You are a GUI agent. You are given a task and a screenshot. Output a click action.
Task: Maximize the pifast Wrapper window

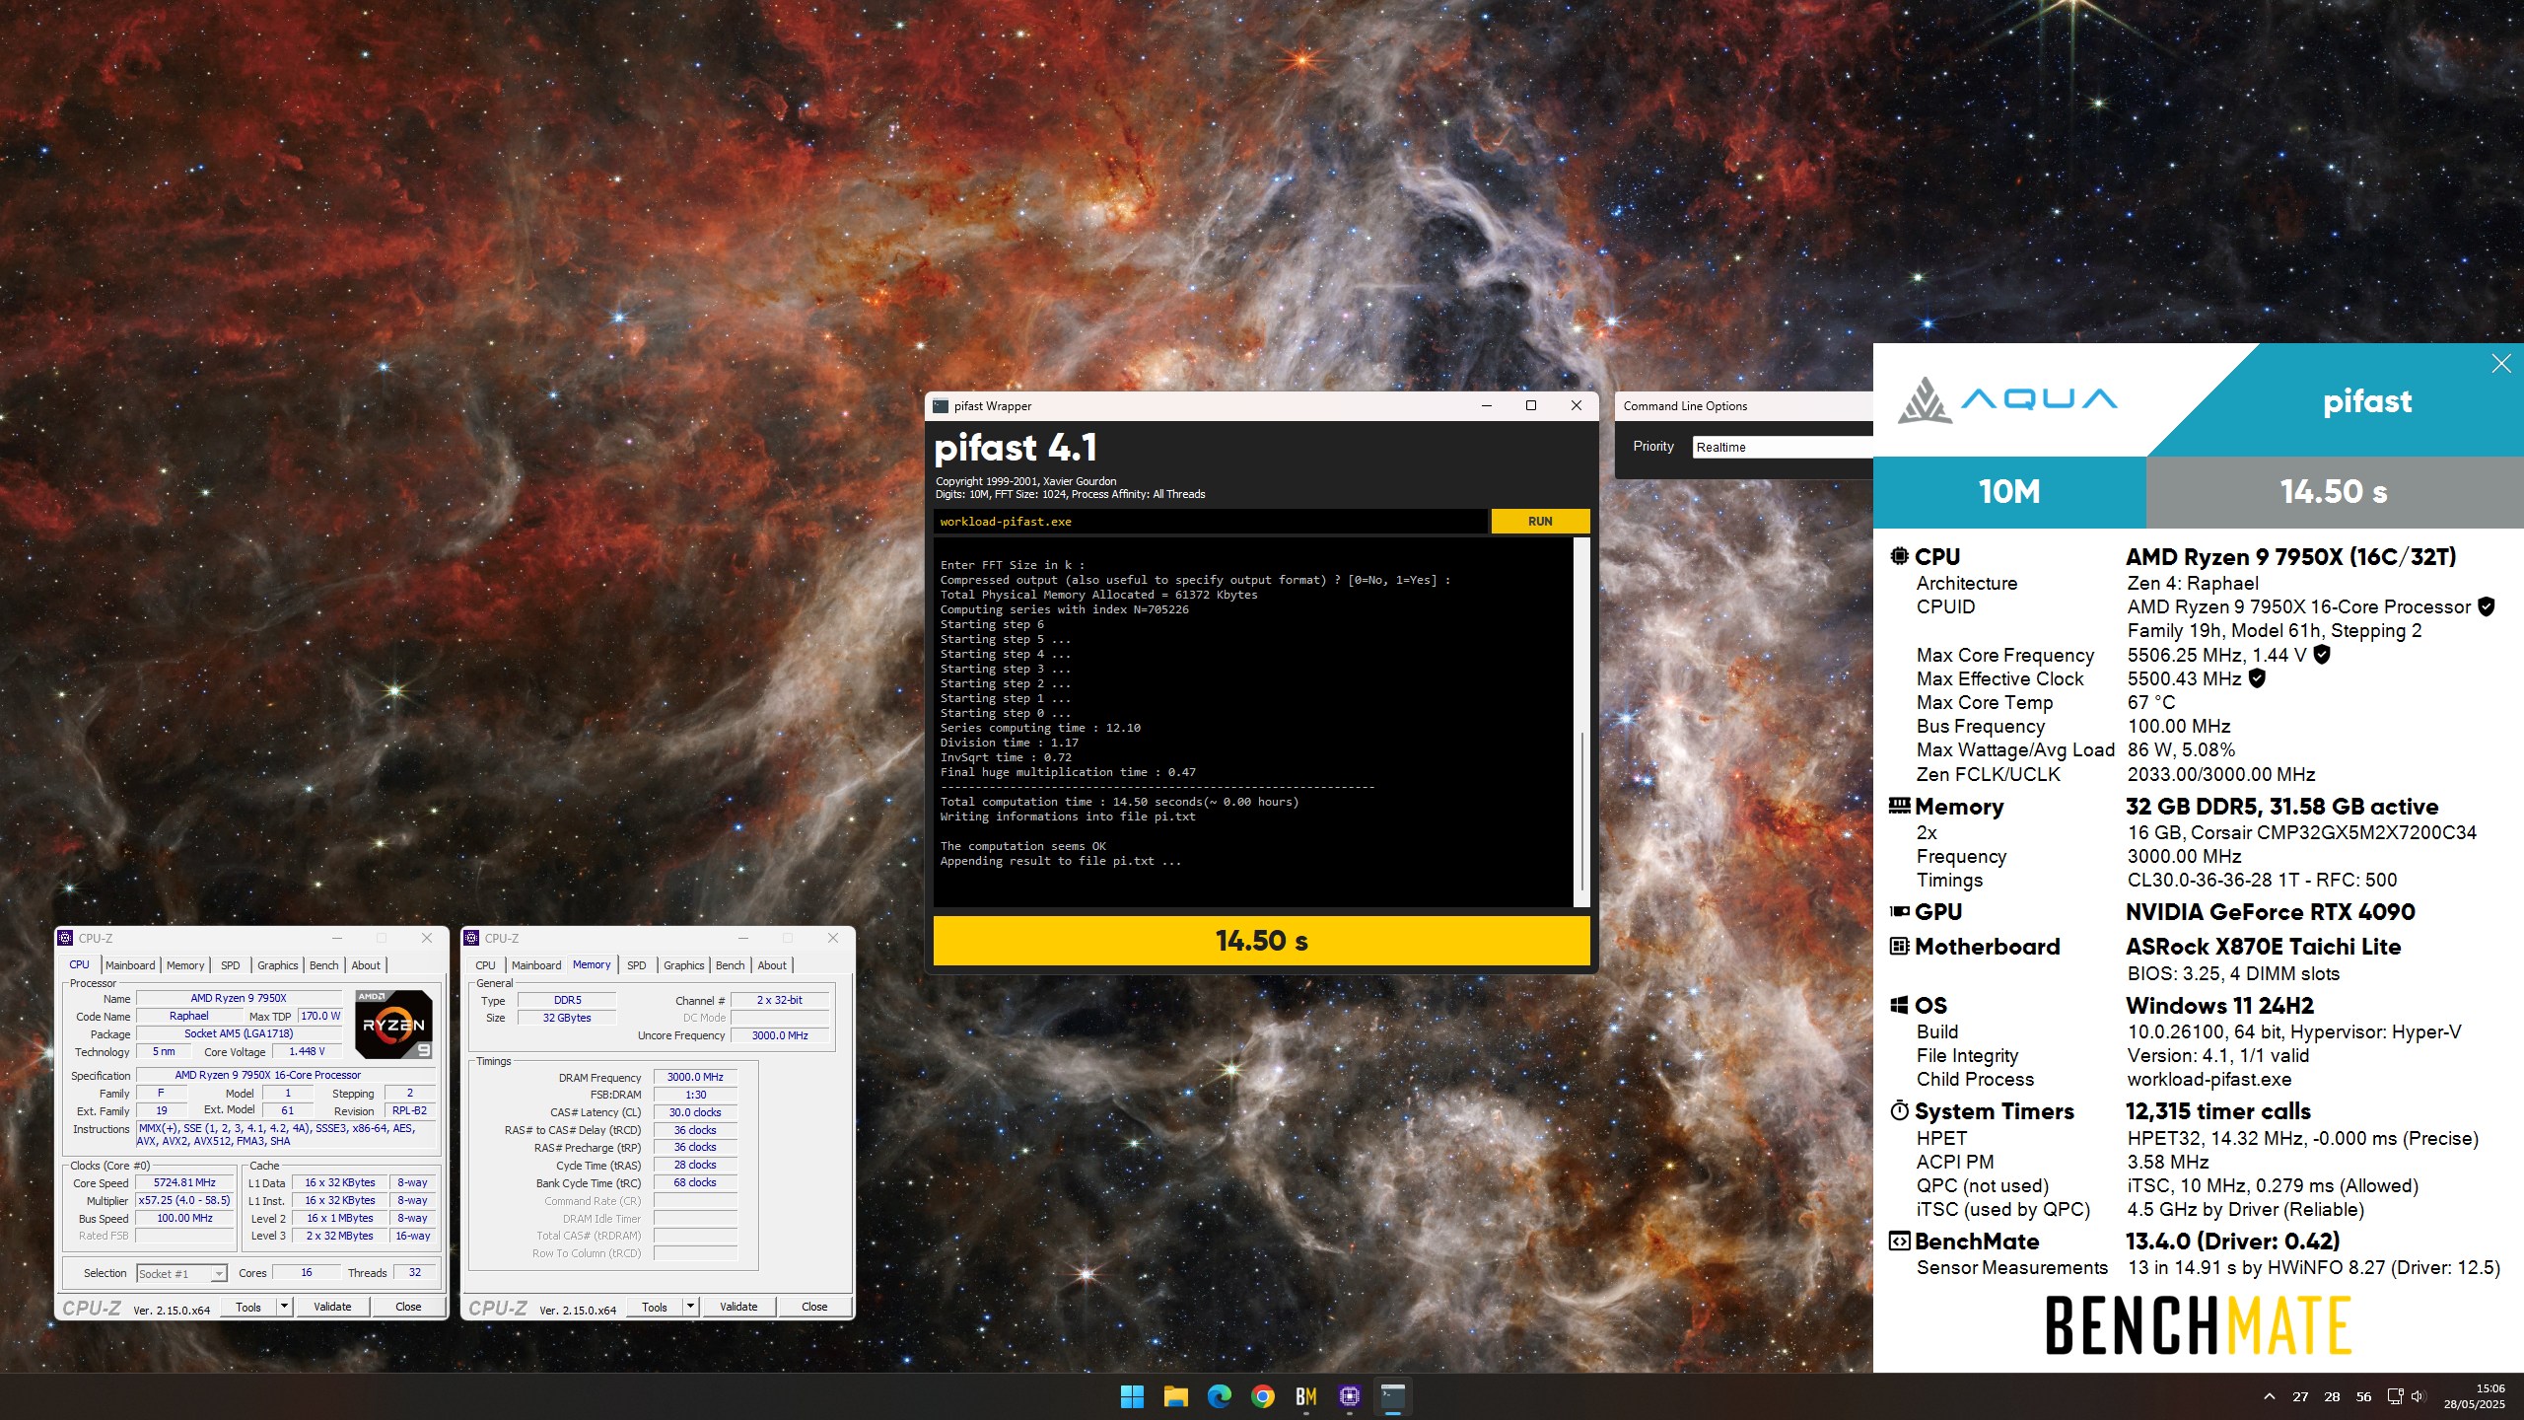point(1531,405)
